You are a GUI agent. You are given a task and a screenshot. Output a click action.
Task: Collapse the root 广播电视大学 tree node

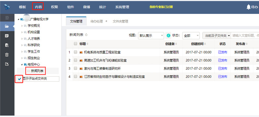tap(18, 20)
